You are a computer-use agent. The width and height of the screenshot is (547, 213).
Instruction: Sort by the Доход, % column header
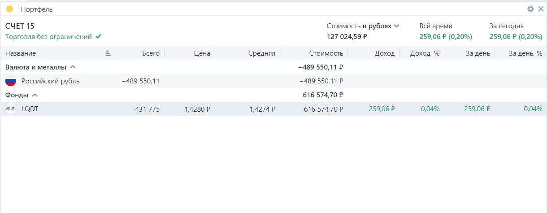[x=425, y=53]
